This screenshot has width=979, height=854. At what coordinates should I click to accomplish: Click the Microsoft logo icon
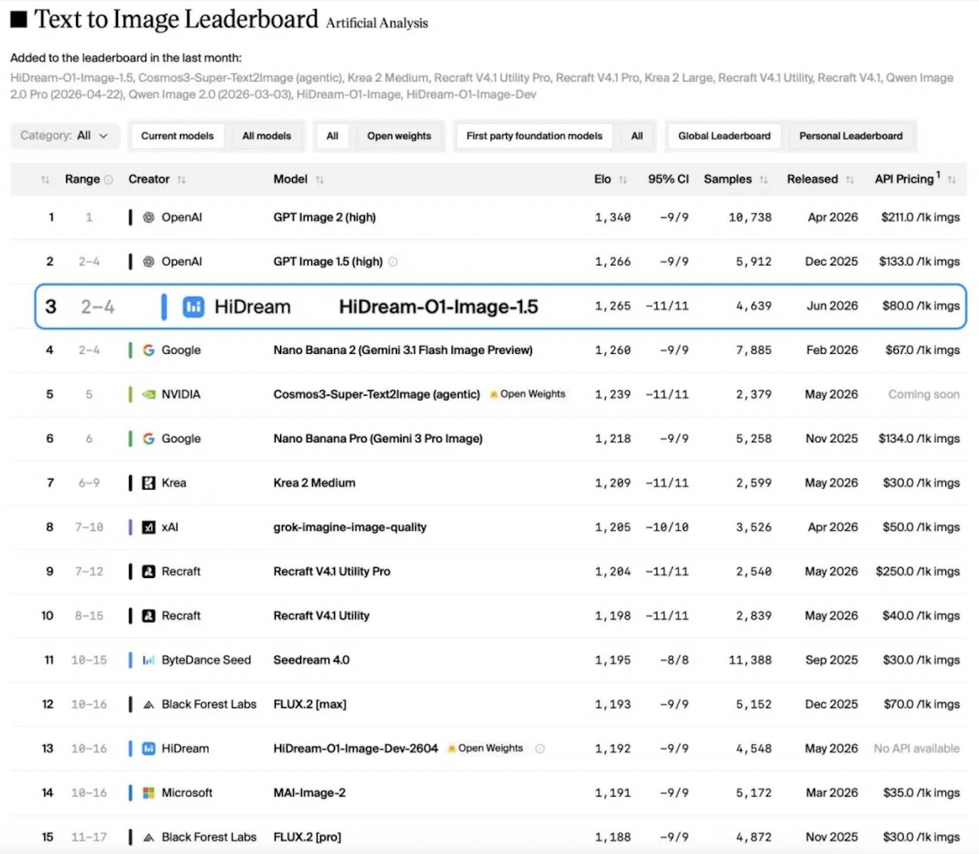coord(149,793)
